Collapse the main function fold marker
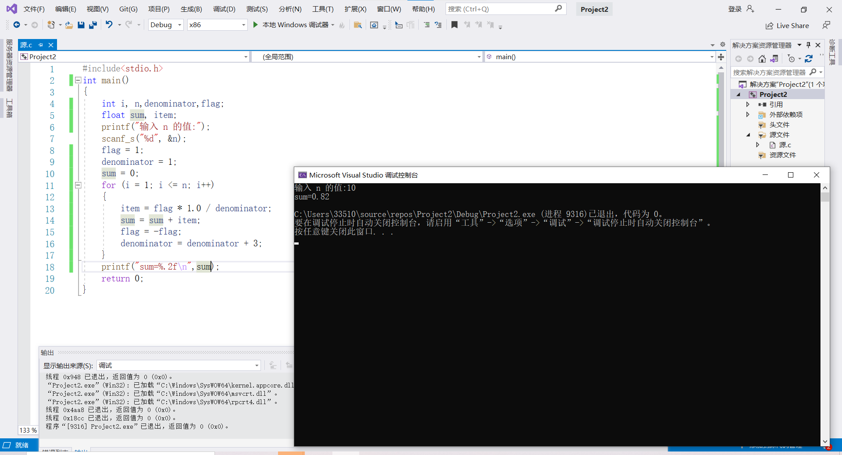This screenshot has height=455, width=842. 78,80
